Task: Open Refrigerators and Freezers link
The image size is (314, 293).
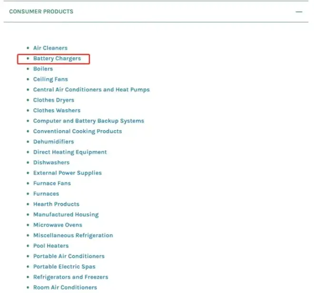Action: pyautogui.click(x=70, y=277)
